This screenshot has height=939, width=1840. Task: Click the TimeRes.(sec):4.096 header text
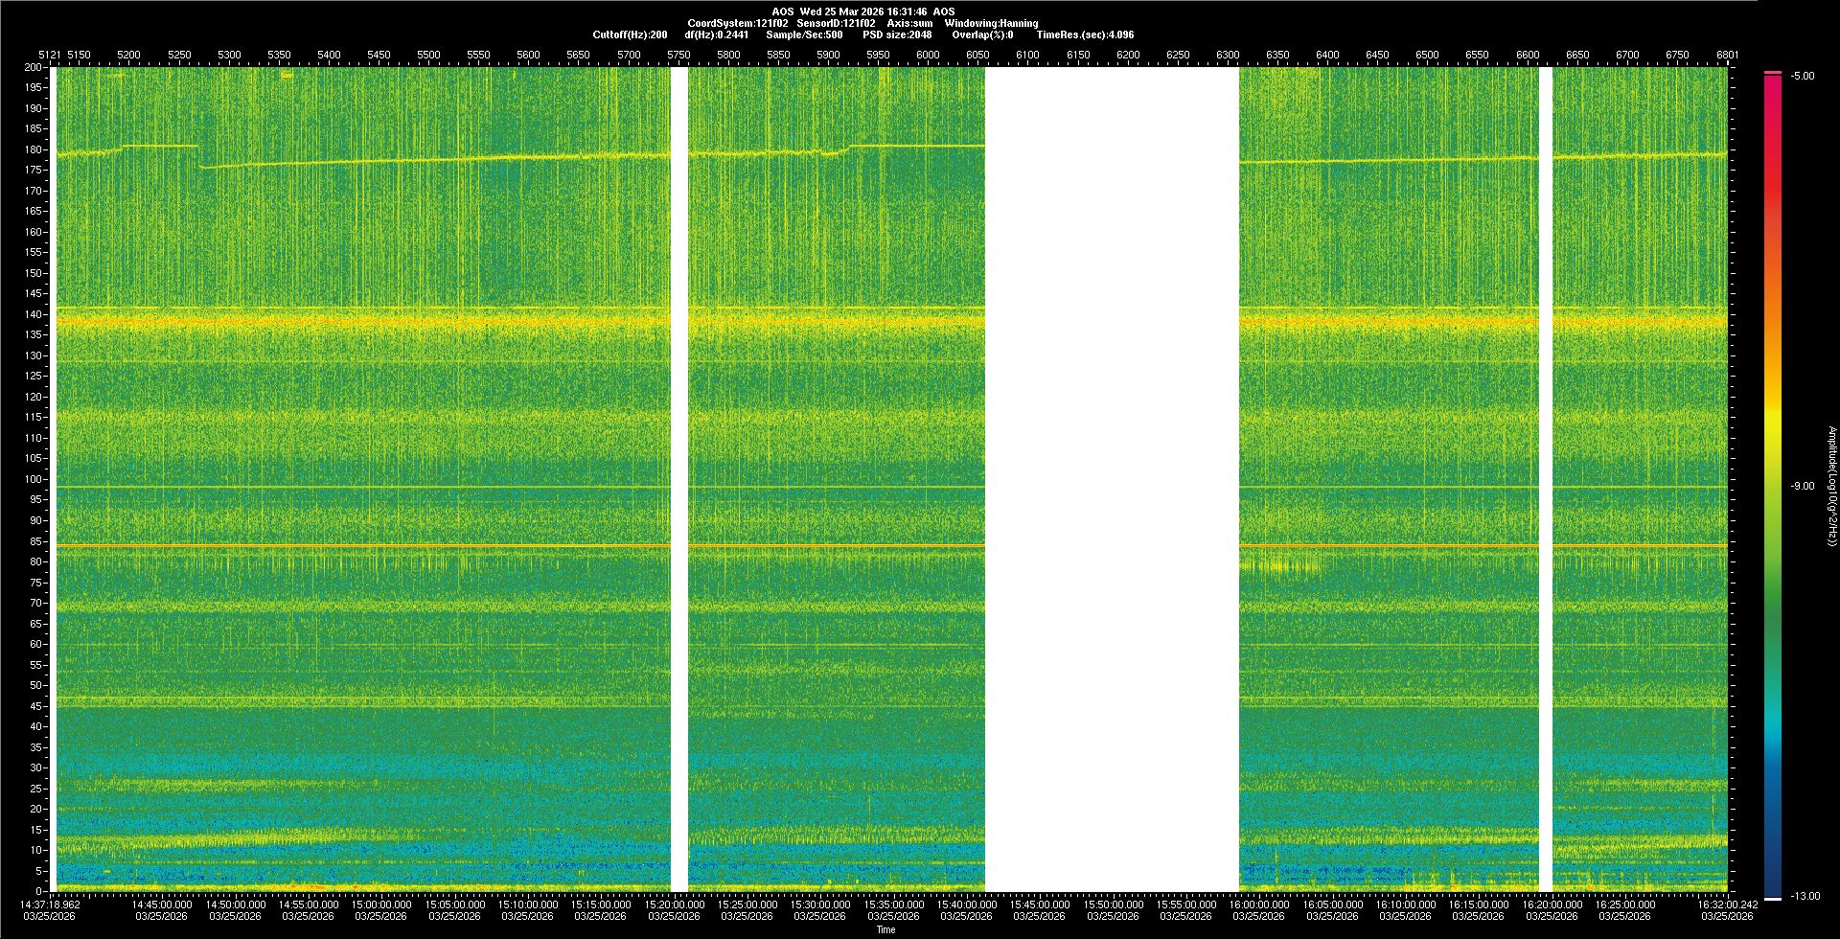(1085, 34)
